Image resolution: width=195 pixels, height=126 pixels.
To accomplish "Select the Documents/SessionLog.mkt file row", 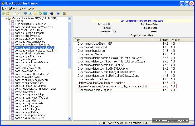I will point(126,90).
